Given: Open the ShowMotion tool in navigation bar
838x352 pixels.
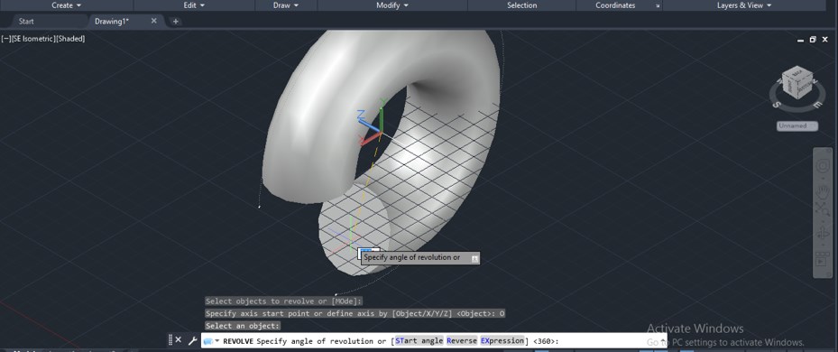Looking at the screenshot, I should pyautogui.click(x=822, y=261).
